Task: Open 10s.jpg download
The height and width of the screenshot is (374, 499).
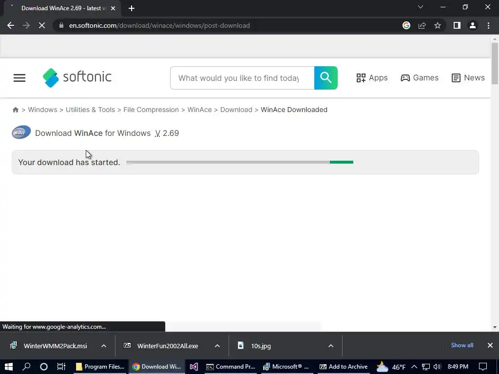Action: point(254,346)
